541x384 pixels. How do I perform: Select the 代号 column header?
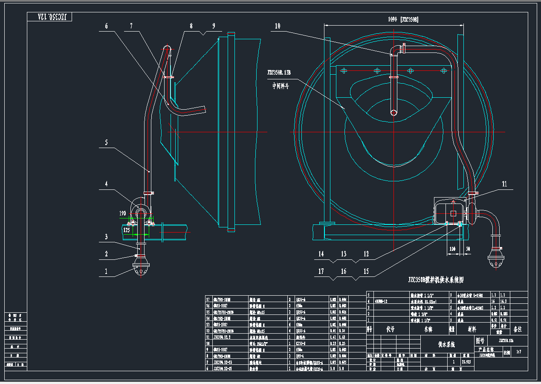point(391,329)
